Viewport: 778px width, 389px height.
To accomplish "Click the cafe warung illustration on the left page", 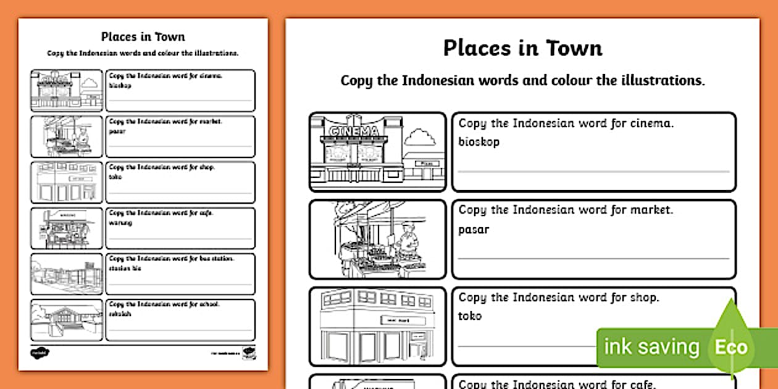I will tap(65, 227).
